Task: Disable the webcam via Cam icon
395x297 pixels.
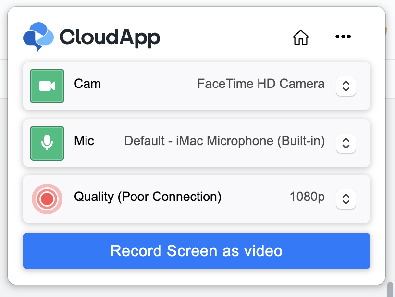Action: tap(47, 86)
